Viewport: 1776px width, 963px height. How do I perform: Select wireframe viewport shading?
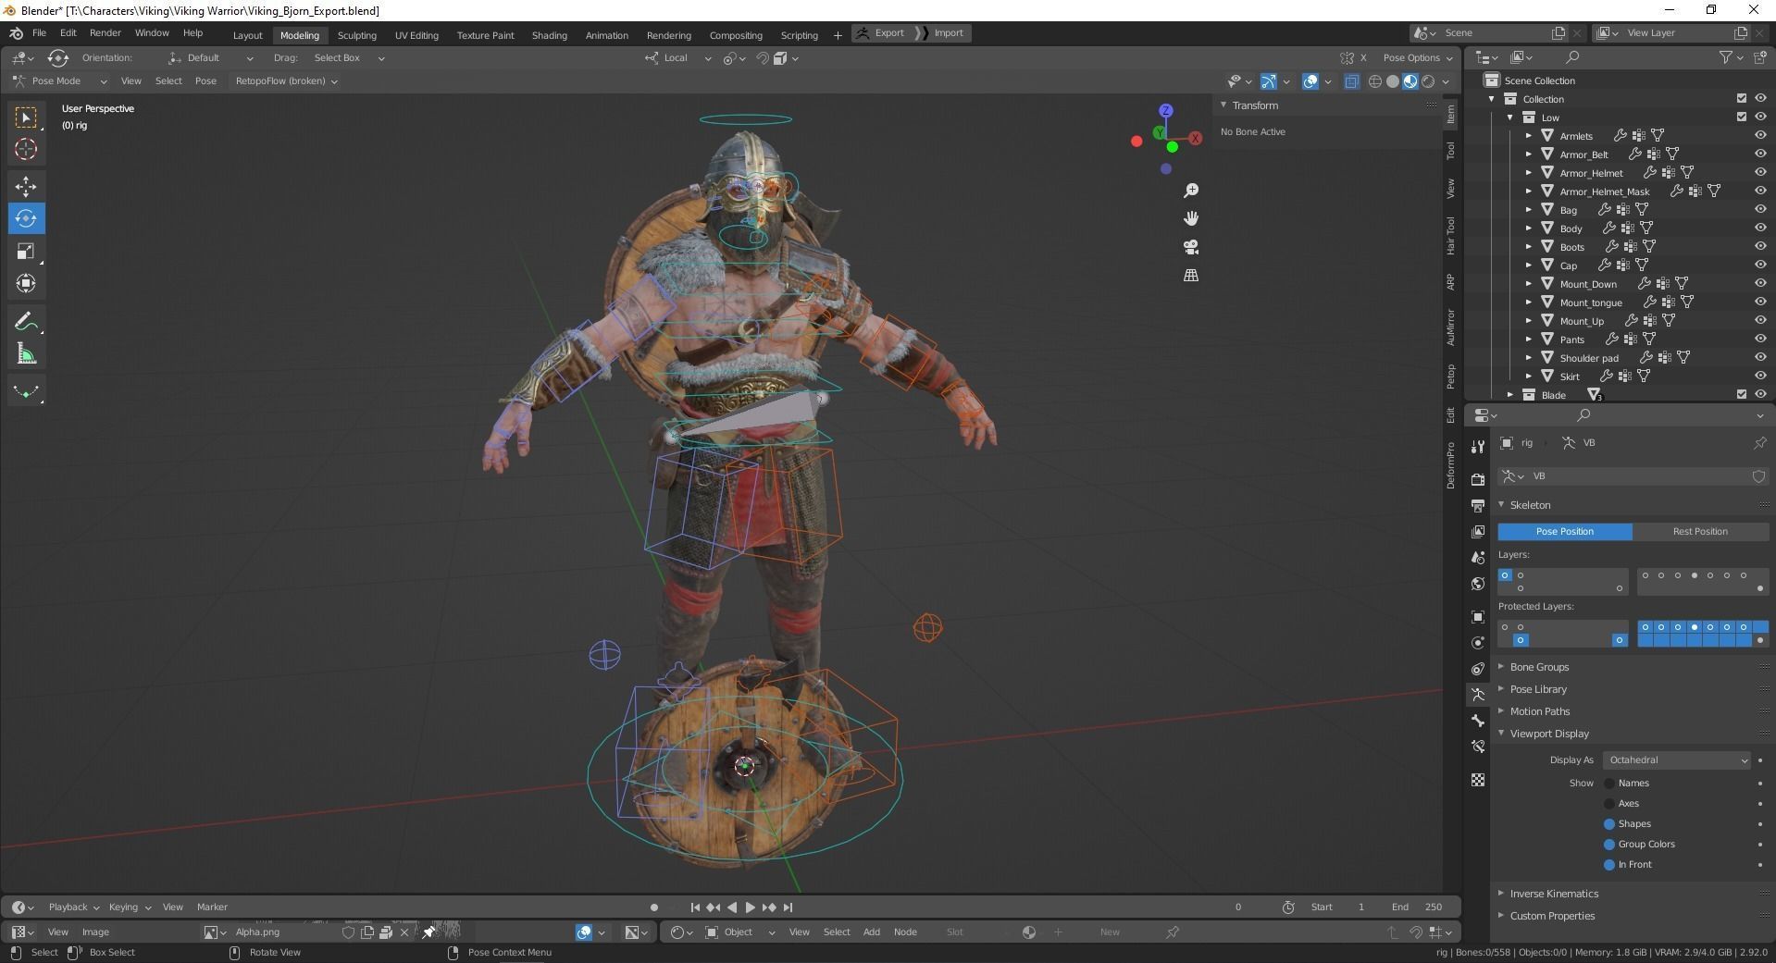(x=1375, y=81)
